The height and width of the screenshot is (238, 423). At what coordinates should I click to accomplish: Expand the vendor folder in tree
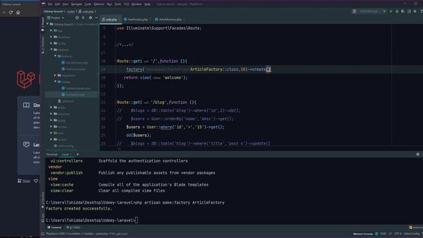(52, 139)
